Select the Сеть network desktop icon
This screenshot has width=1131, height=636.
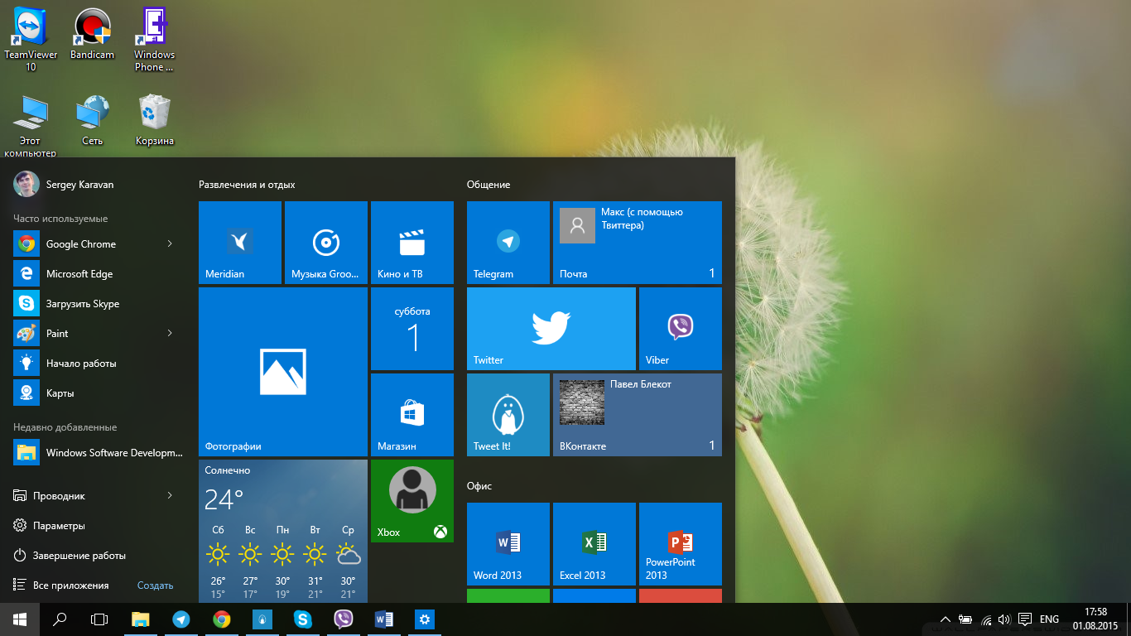[x=92, y=120]
